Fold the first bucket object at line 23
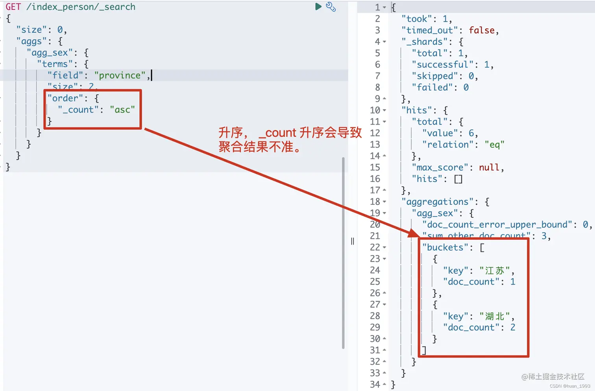The height and width of the screenshot is (391, 595). (384, 259)
